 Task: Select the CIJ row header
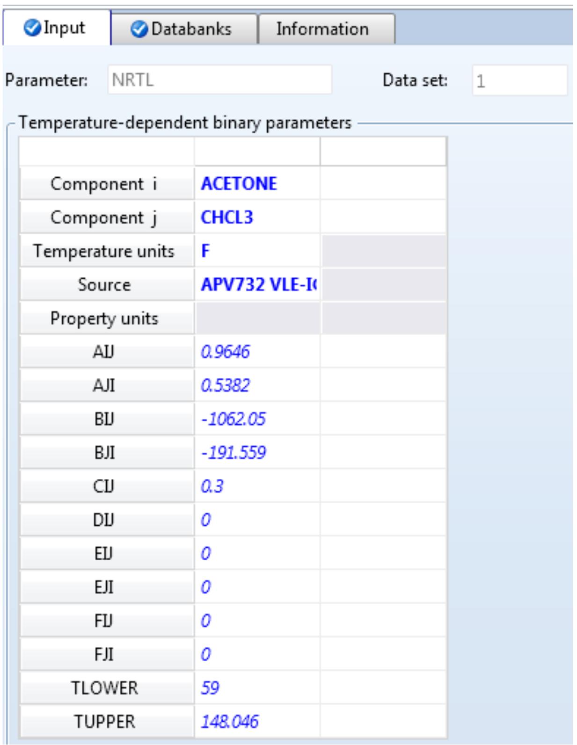point(107,486)
